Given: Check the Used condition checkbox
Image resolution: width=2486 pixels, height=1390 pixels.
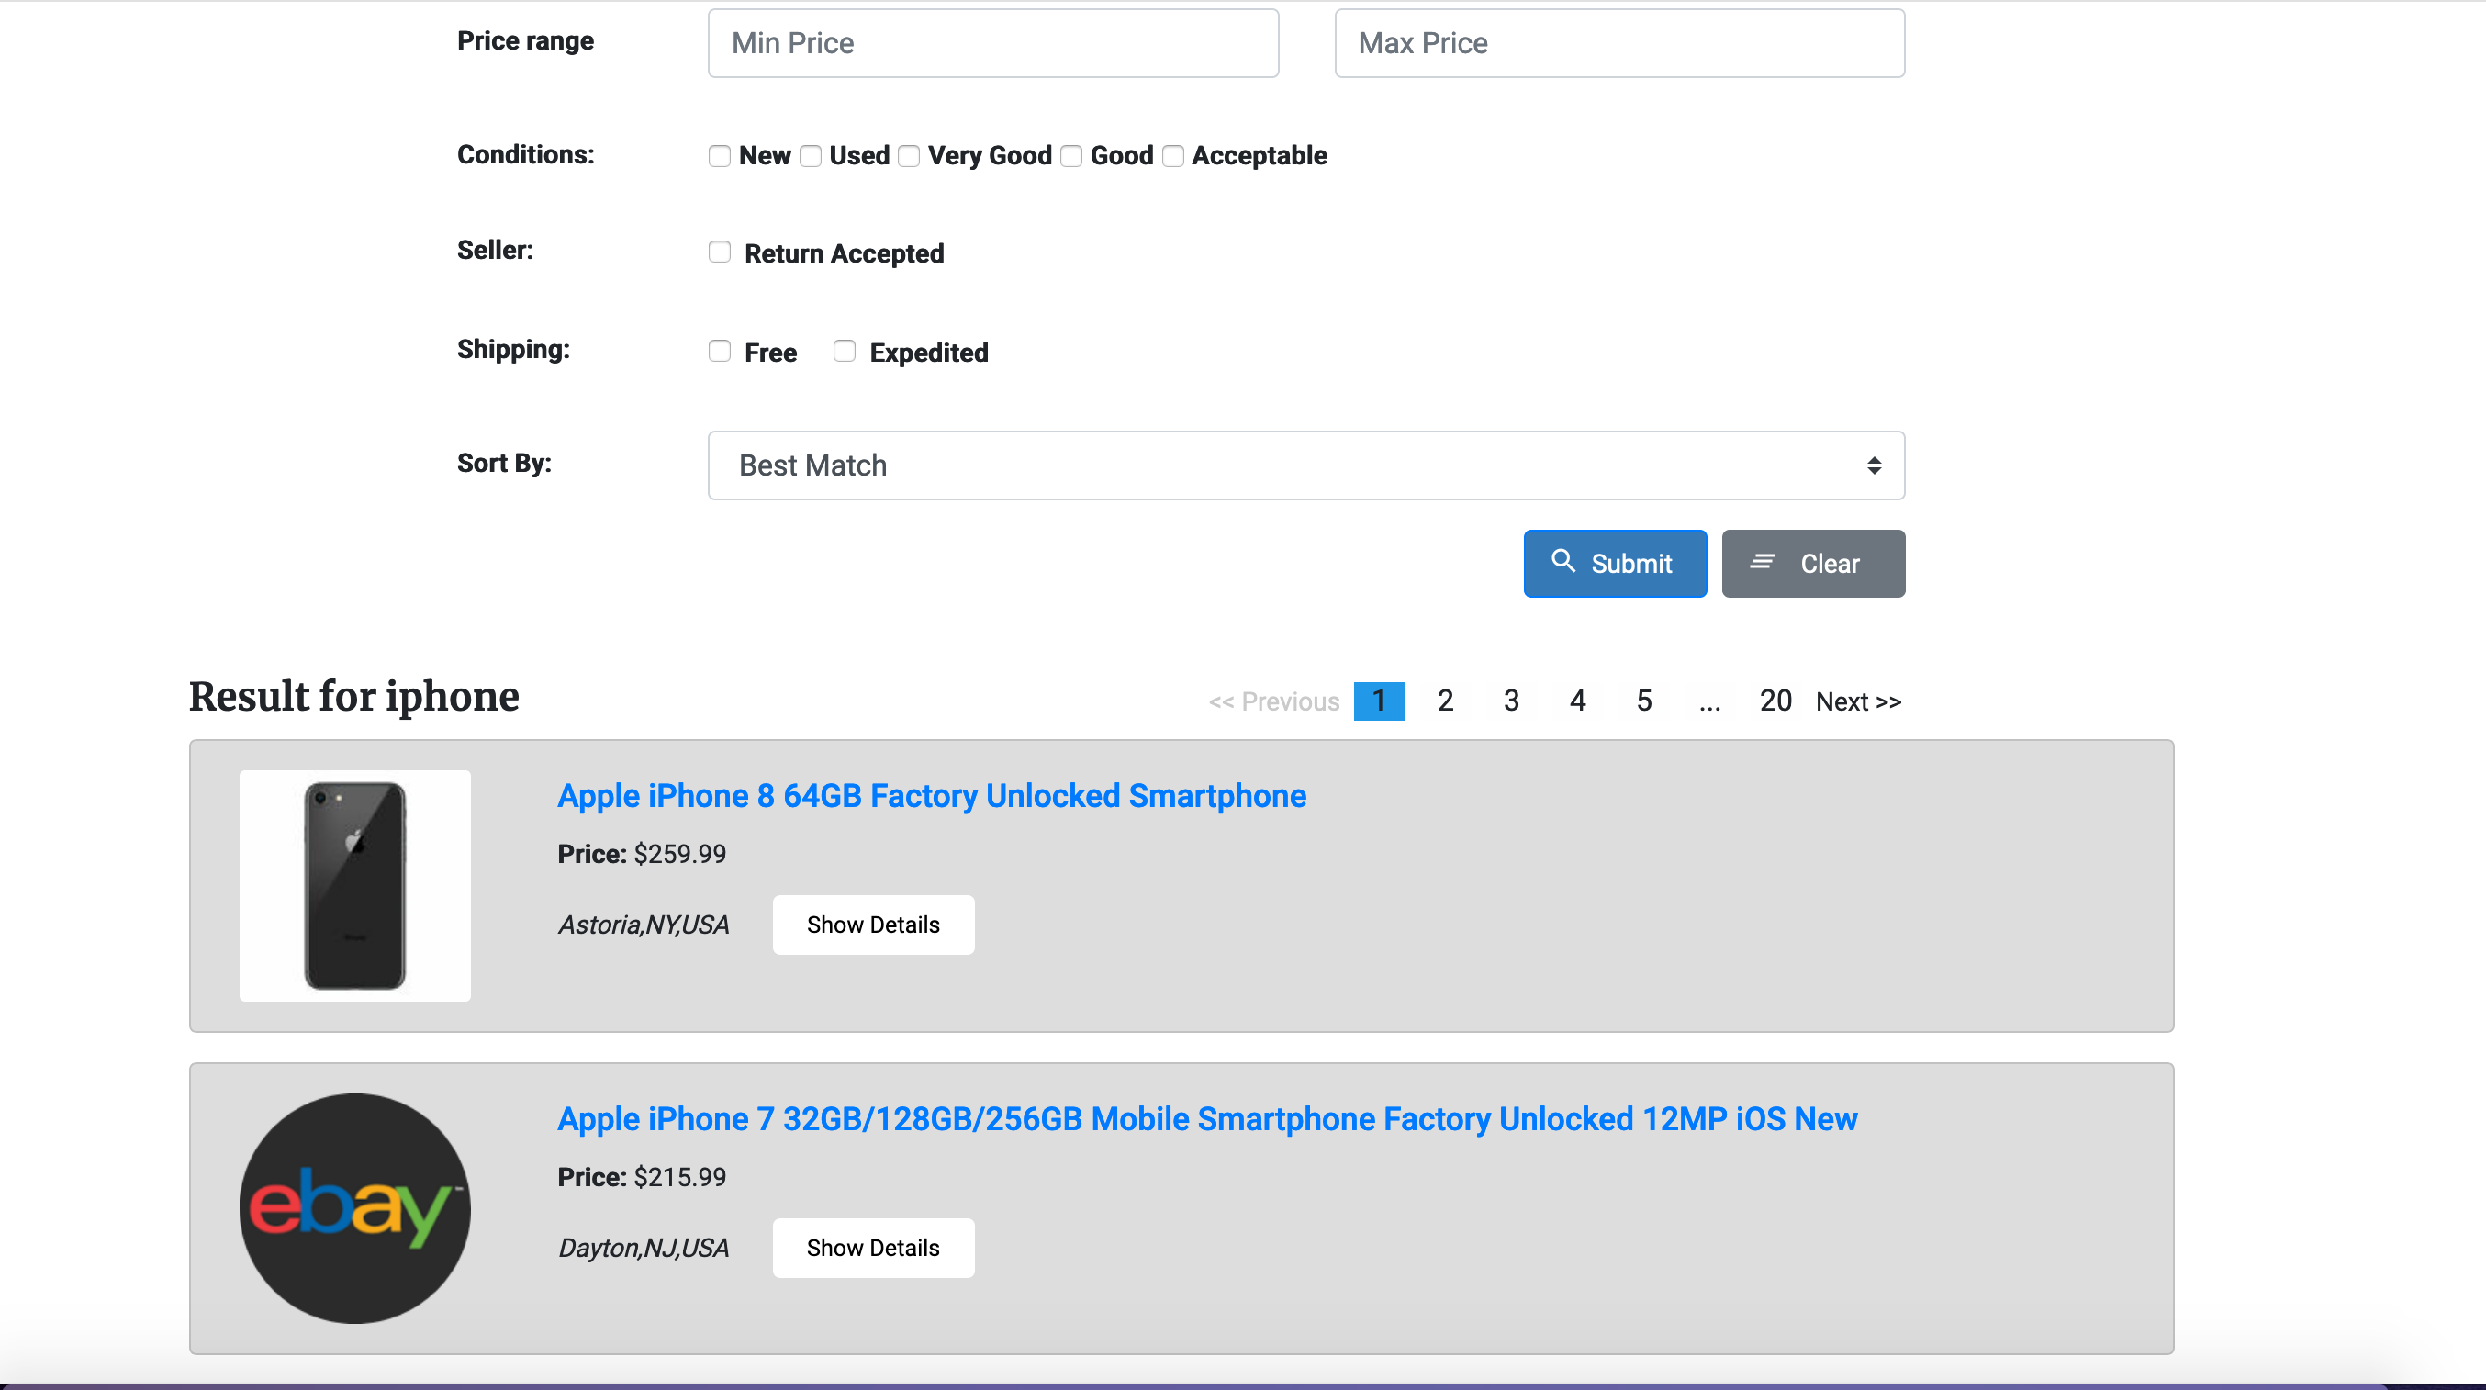Looking at the screenshot, I should coord(811,156).
